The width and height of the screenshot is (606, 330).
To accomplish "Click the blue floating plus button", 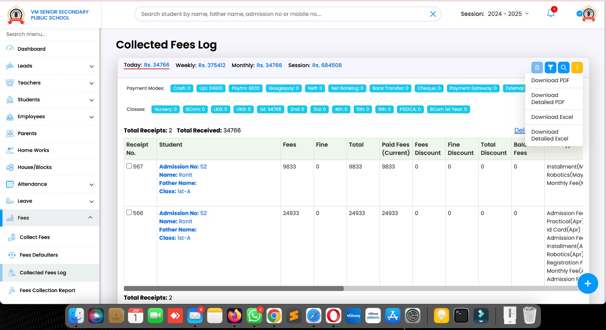I will pyautogui.click(x=587, y=283).
